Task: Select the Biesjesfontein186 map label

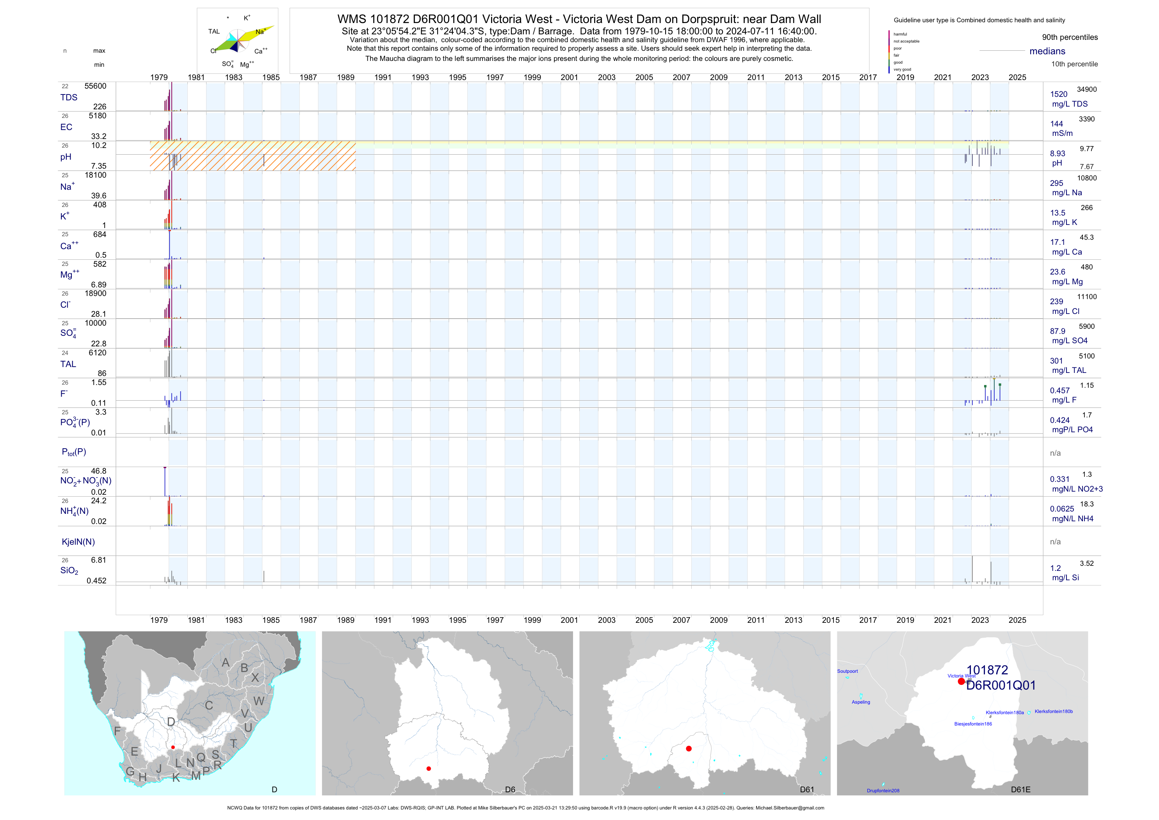Action: 973,724
